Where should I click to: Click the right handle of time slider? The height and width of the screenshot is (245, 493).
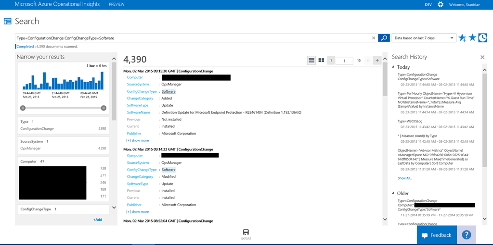click(104, 108)
